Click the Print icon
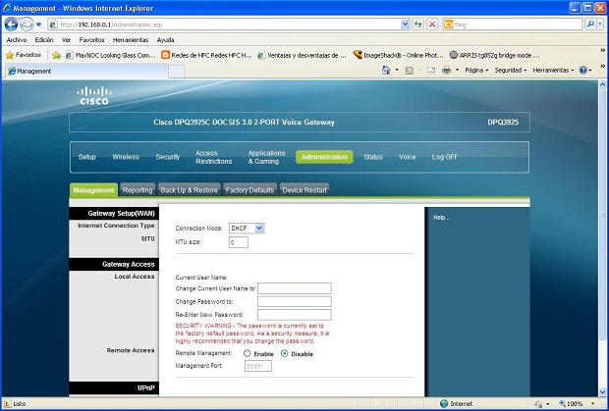The height and width of the screenshot is (411, 609). (x=446, y=71)
